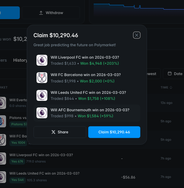Click the Yes 100¢ badge in history
Screen dimensions: 184x188
18,143
